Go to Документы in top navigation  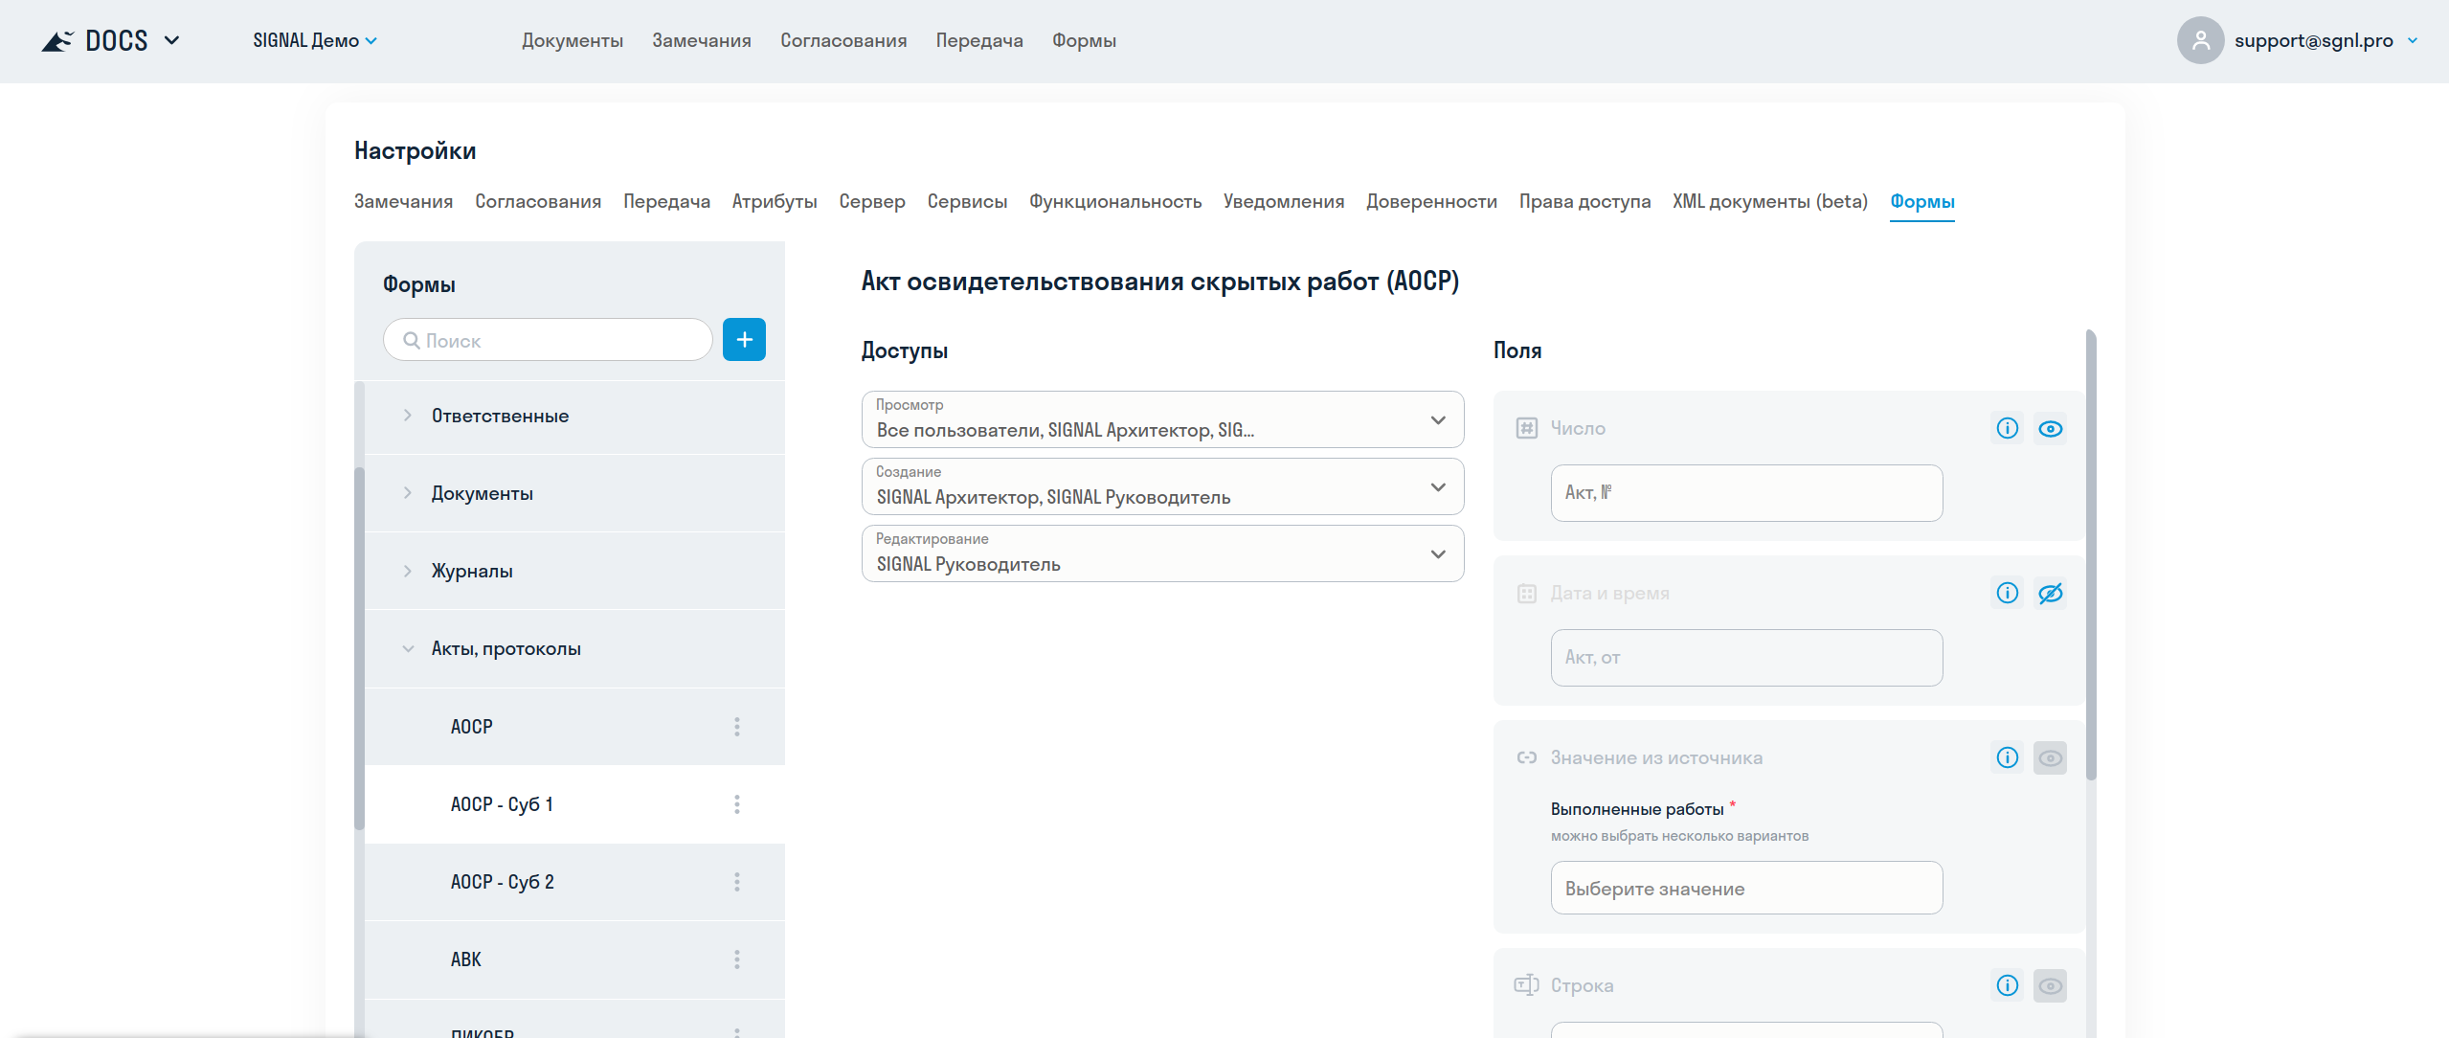click(x=573, y=40)
